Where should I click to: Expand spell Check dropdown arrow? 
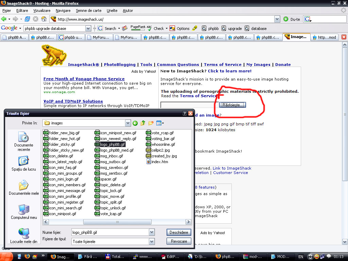(x=167, y=29)
